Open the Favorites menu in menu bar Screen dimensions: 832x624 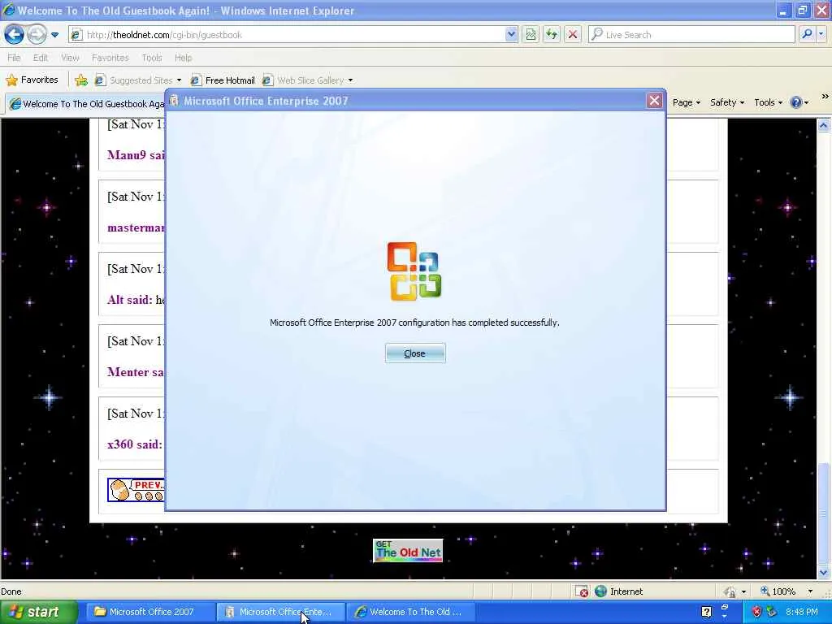110,58
